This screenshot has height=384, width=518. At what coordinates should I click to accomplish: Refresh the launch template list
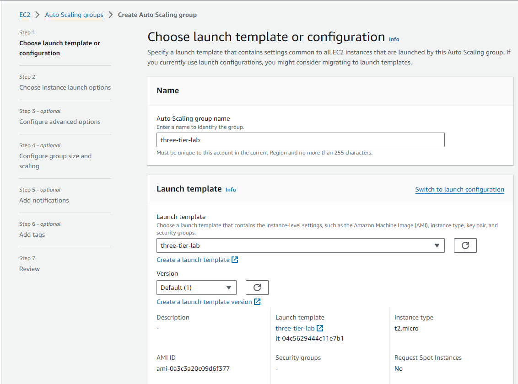coord(465,245)
